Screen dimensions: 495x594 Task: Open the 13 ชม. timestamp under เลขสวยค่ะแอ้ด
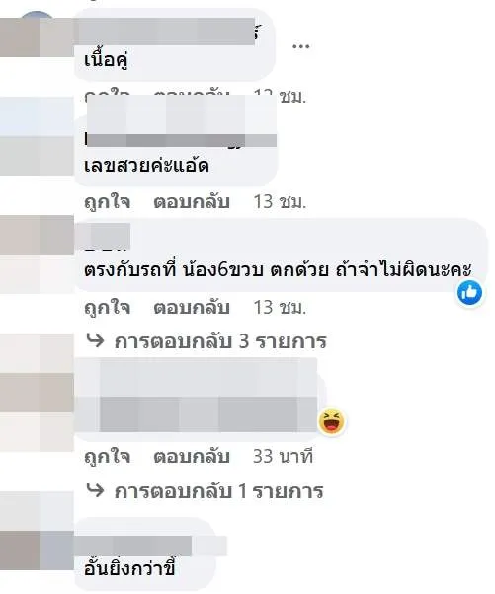point(280,201)
